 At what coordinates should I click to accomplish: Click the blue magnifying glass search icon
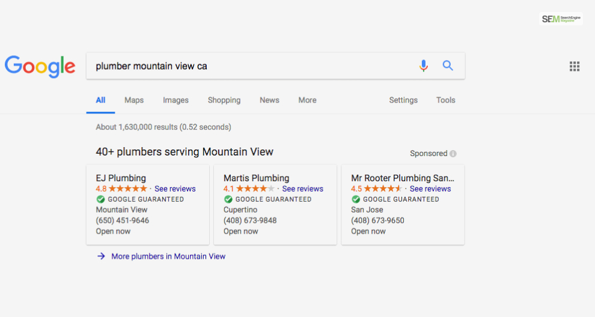pos(448,65)
